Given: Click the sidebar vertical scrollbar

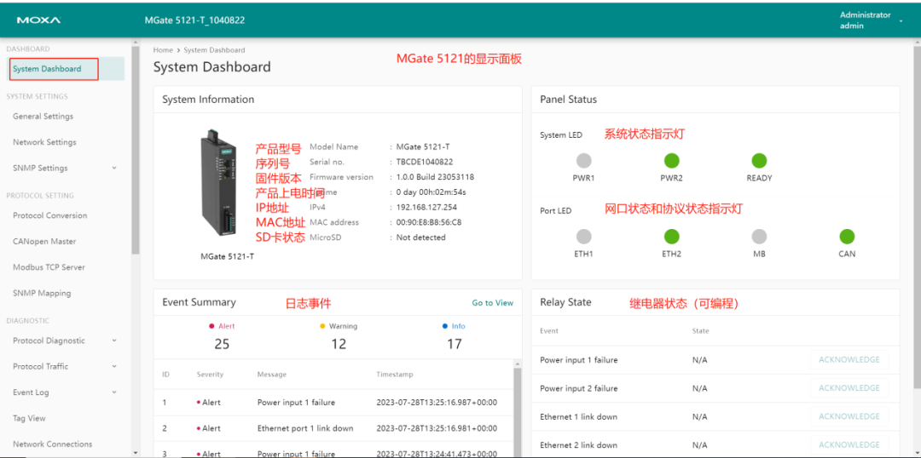Looking at the screenshot, I should point(136,150).
